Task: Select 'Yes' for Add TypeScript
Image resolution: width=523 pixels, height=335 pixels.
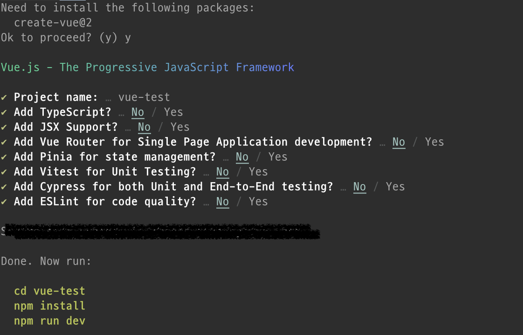Action: (x=173, y=112)
